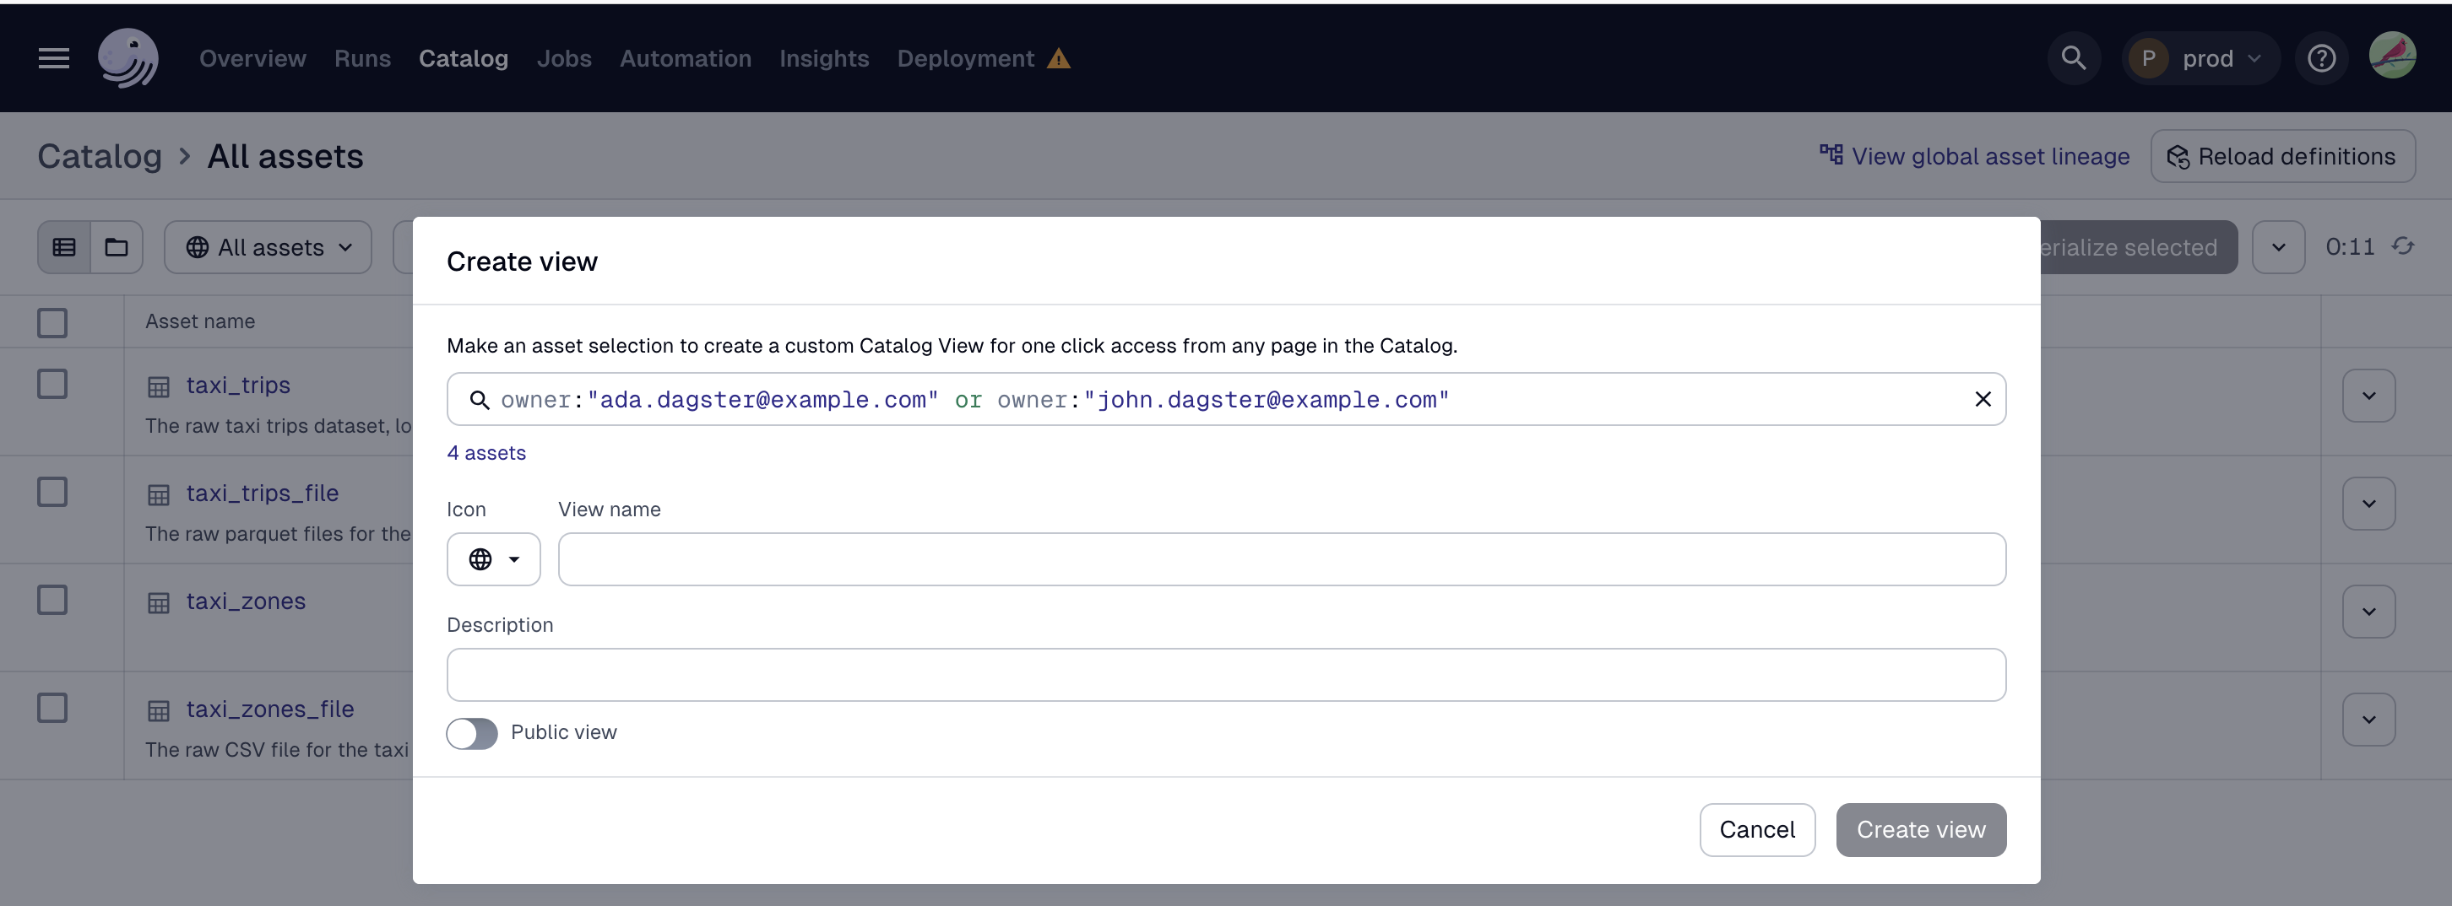Image resolution: width=2452 pixels, height=906 pixels.
Task: Clear the asset selection query with the X
Action: (1983, 399)
